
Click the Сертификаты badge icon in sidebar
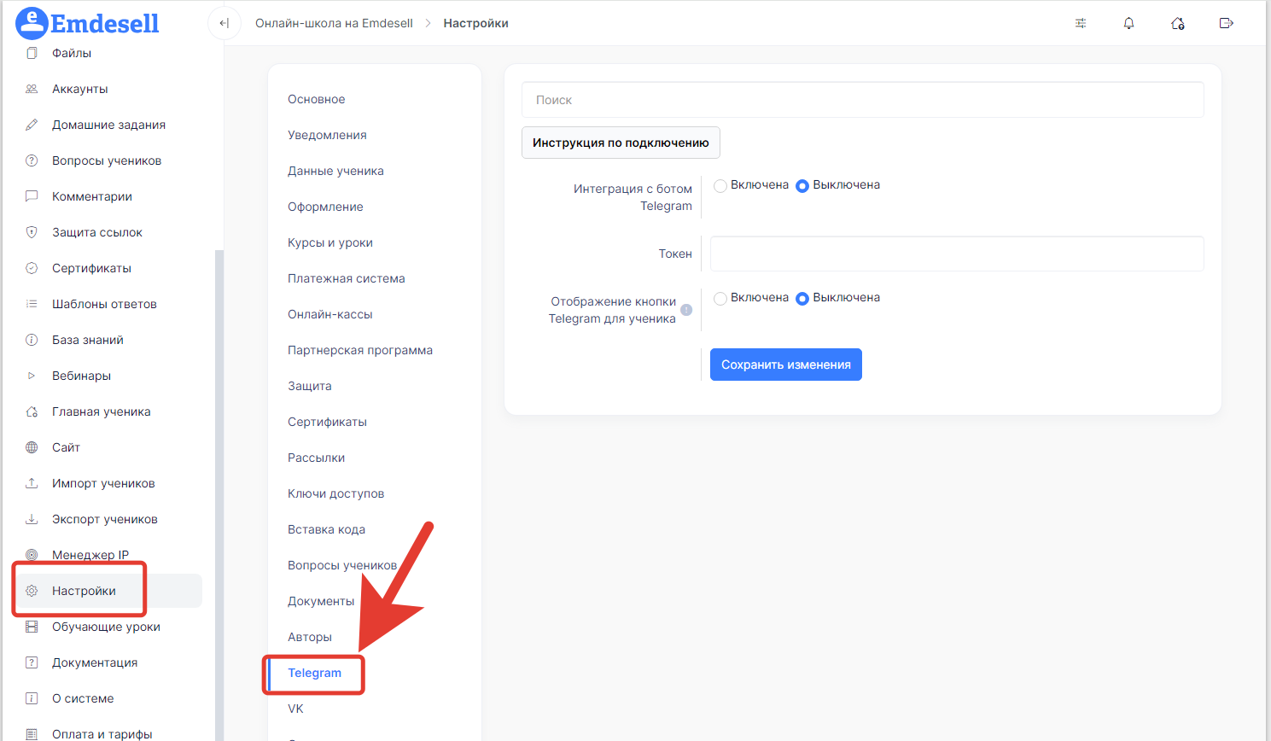(32, 268)
